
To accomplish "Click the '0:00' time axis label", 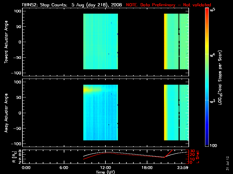I will pyautogui.click(x=26, y=168).
